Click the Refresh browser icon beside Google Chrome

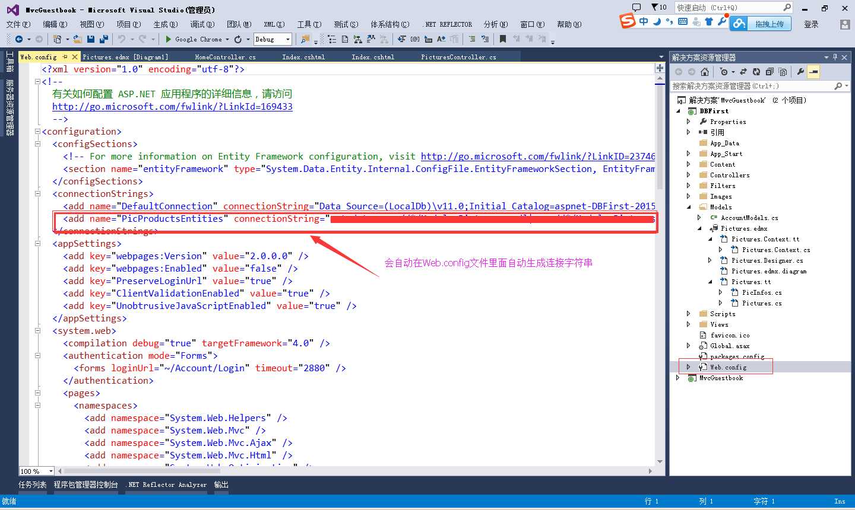238,39
